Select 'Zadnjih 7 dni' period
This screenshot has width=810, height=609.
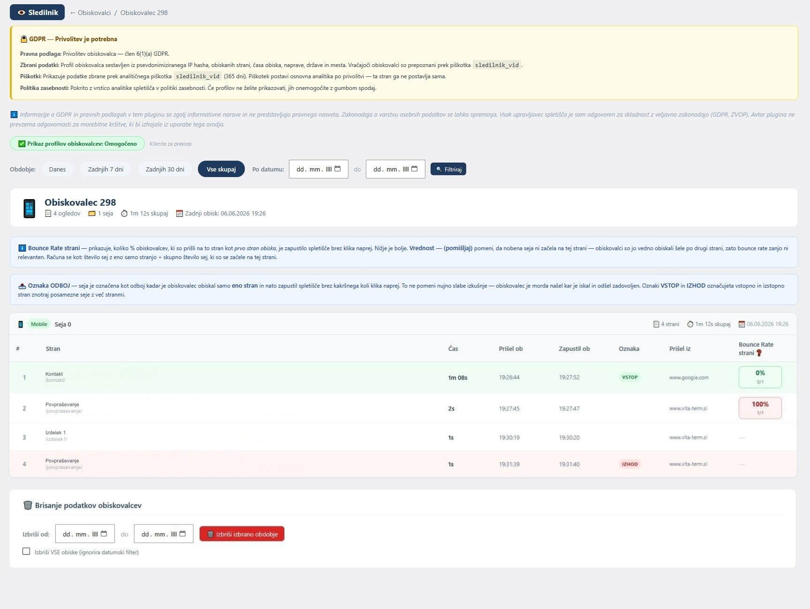[106, 169]
